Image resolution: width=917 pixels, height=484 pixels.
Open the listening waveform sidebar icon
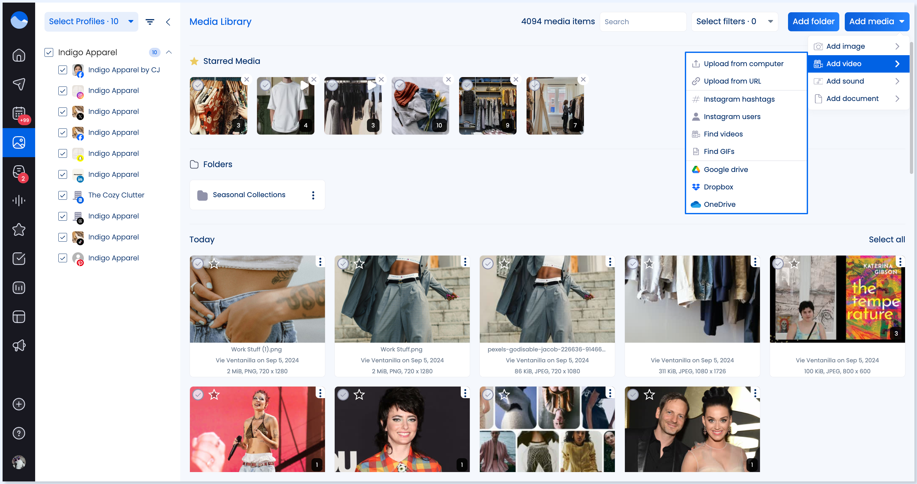19,200
